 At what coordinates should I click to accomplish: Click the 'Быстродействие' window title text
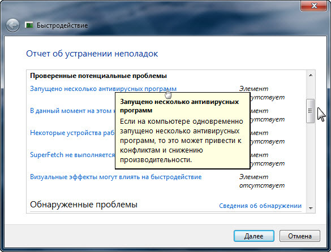62,25
